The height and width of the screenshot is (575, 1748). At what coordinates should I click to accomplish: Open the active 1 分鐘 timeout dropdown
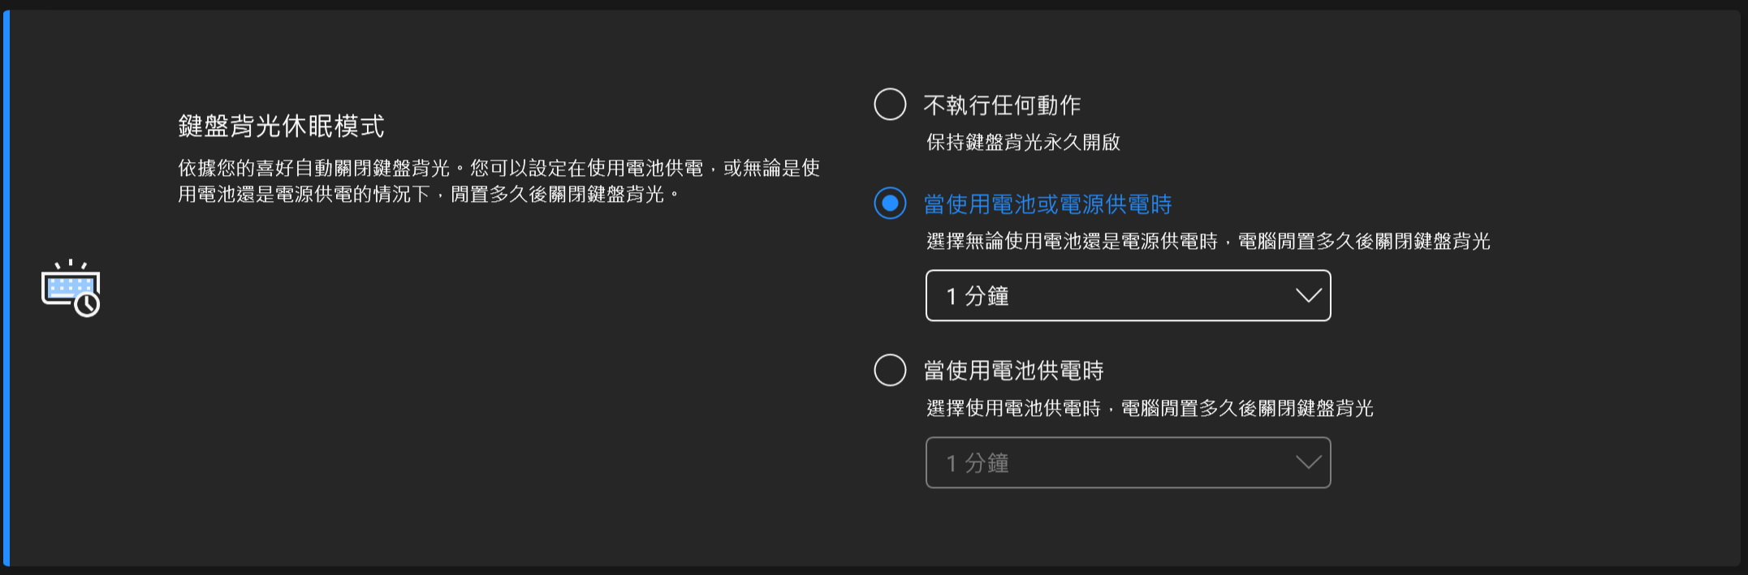(1127, 296)
